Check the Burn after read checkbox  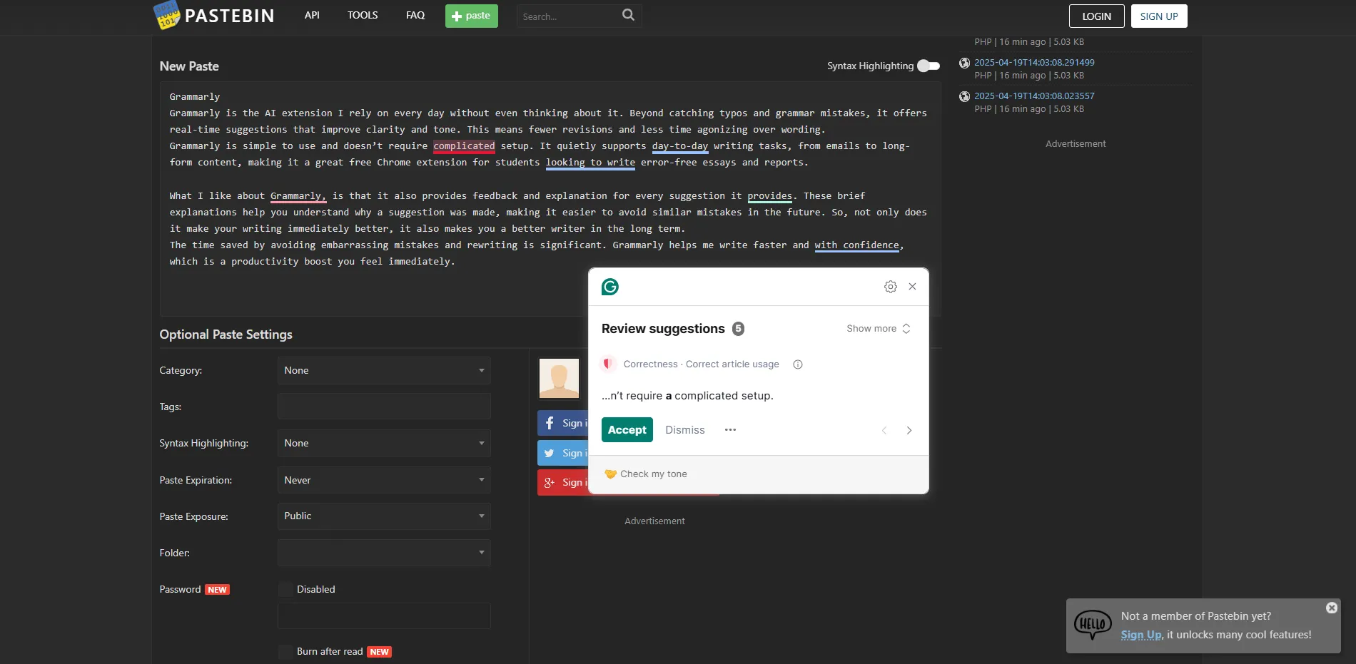pyautogui.click(x=285, y=651)
